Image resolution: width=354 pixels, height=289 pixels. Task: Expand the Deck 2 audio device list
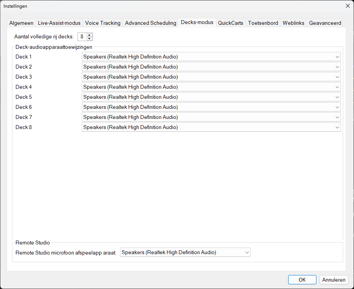tap(211, 67)
